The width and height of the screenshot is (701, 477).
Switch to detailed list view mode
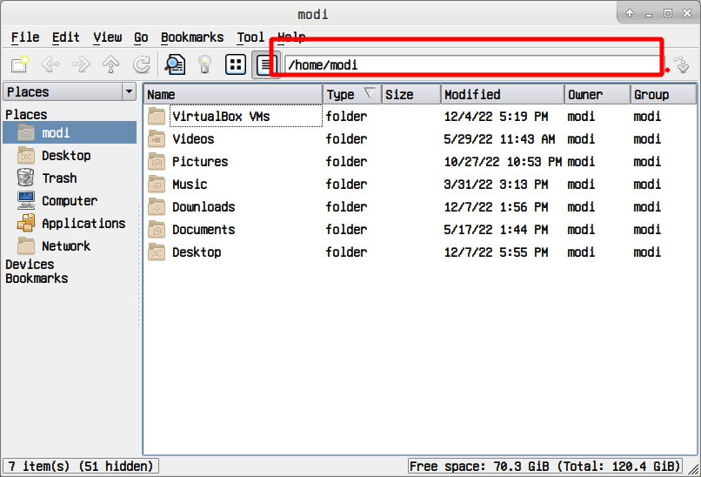(x=266, y=65)
